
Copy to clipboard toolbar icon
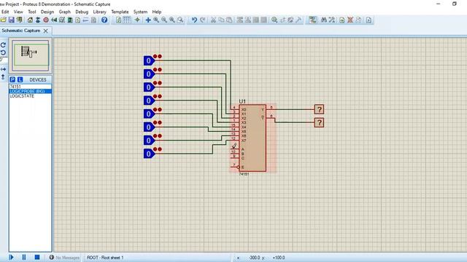(221, 20)
